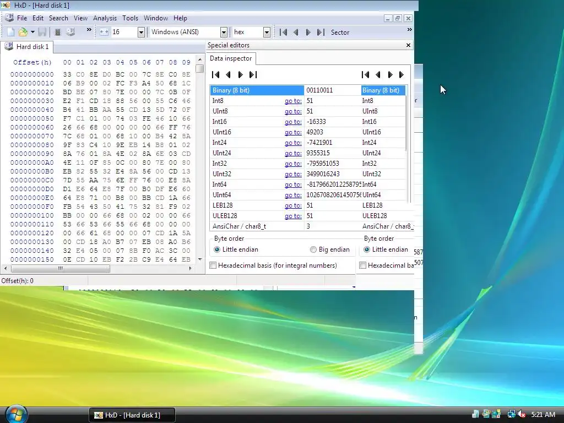Click the muted volume tray icon

522,414
